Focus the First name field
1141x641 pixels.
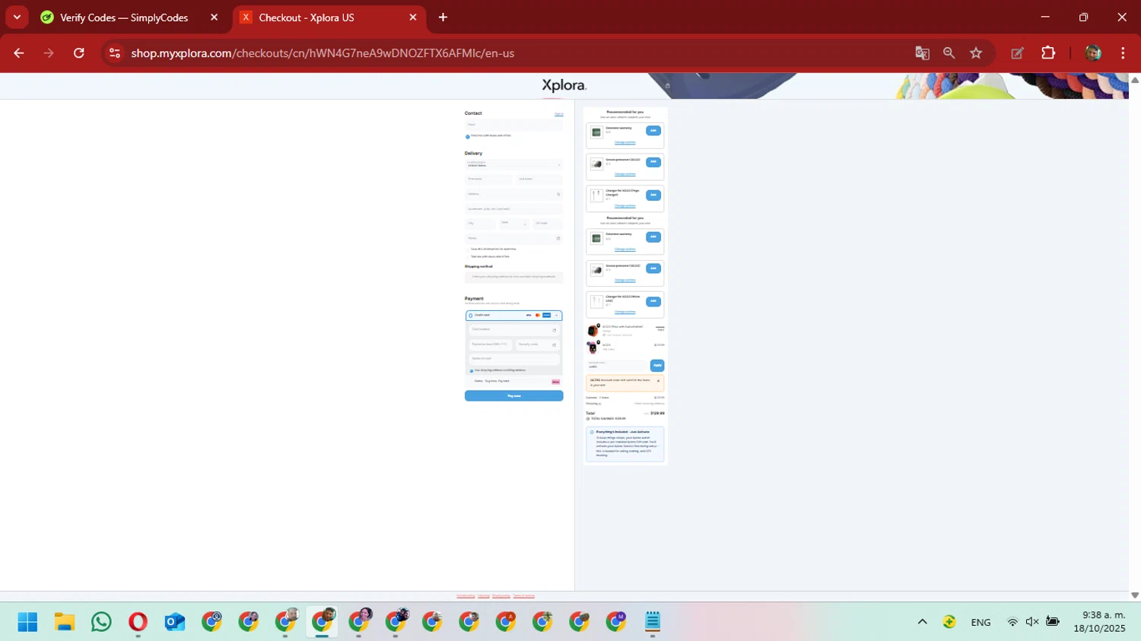488,179
